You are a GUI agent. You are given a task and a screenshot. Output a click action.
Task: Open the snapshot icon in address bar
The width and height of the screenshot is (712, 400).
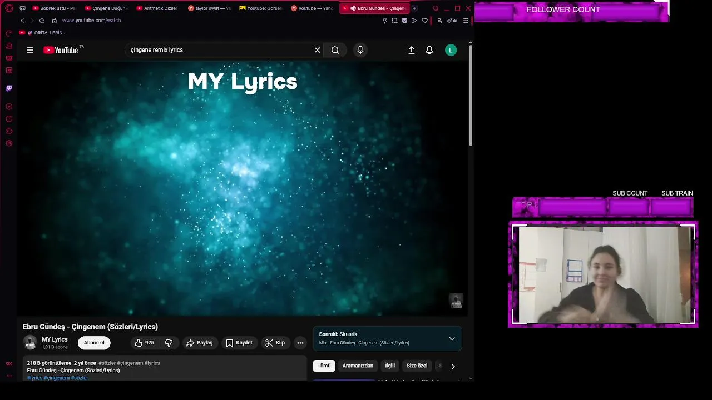(394, 21)
